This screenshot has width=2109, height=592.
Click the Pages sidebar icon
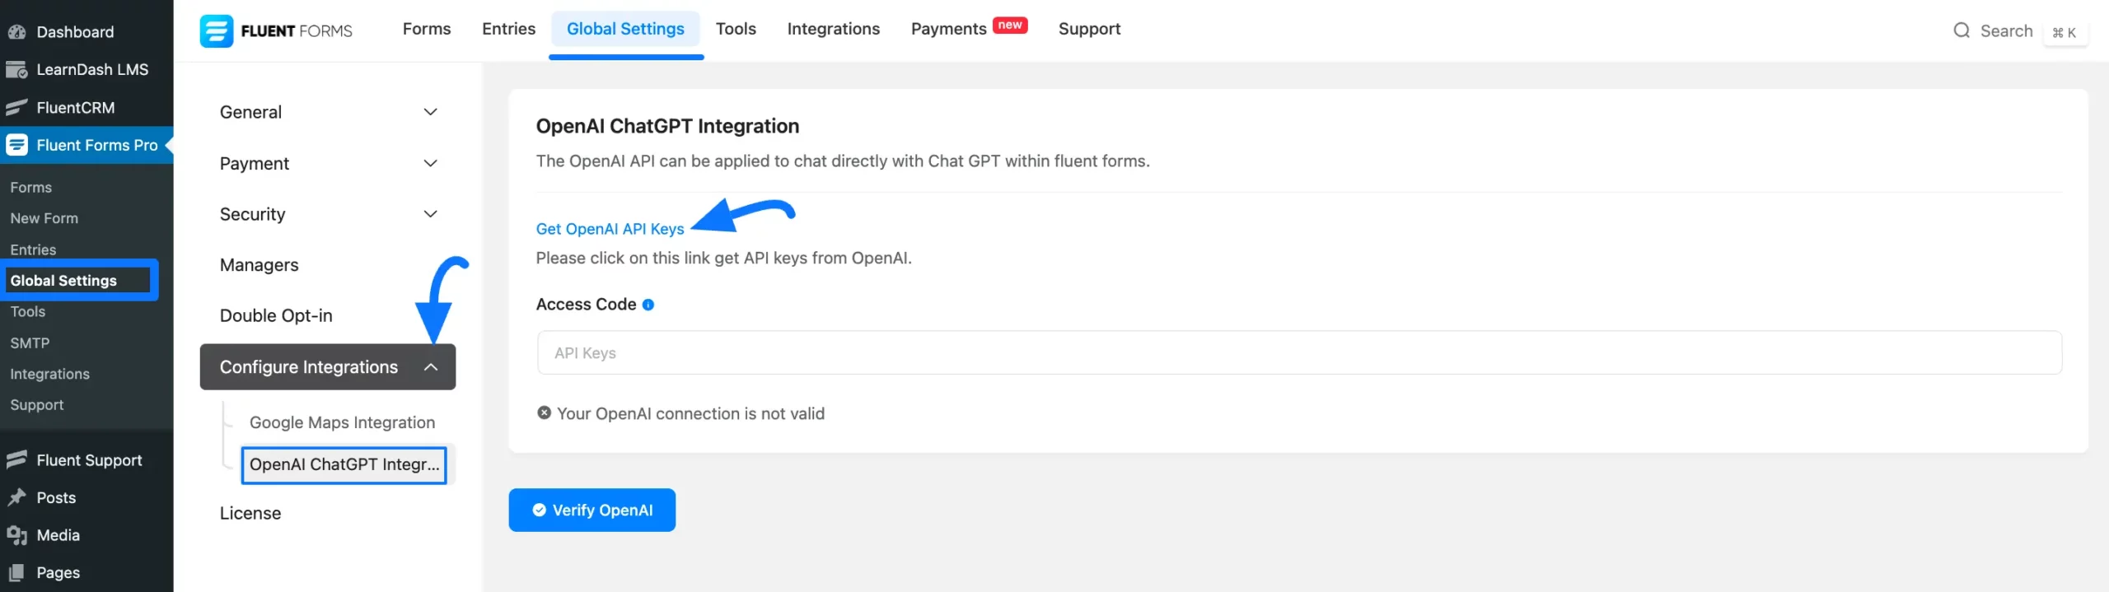(x=16, y=572)
